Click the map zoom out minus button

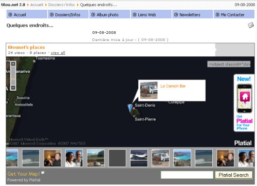(13, 88)
